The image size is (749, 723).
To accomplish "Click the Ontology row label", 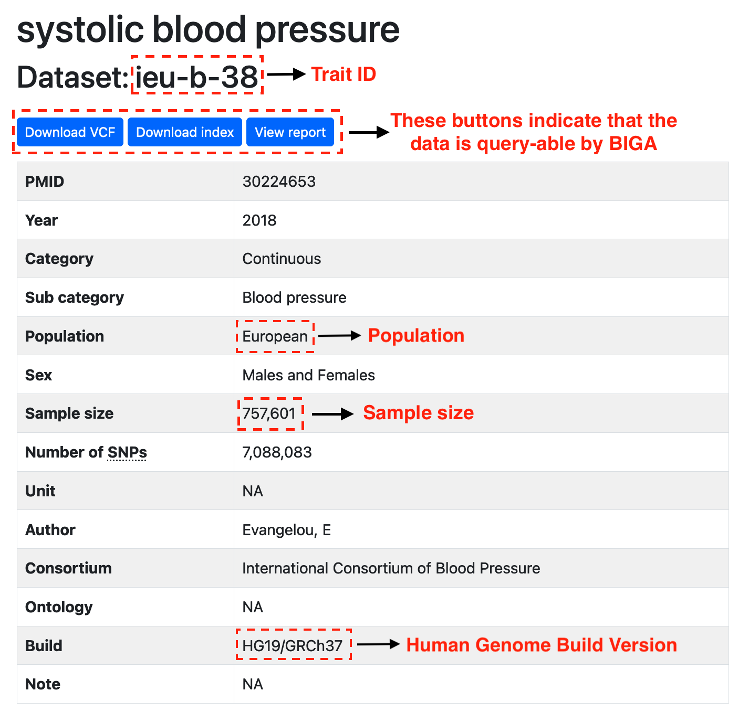I will [x=59, y=607].
